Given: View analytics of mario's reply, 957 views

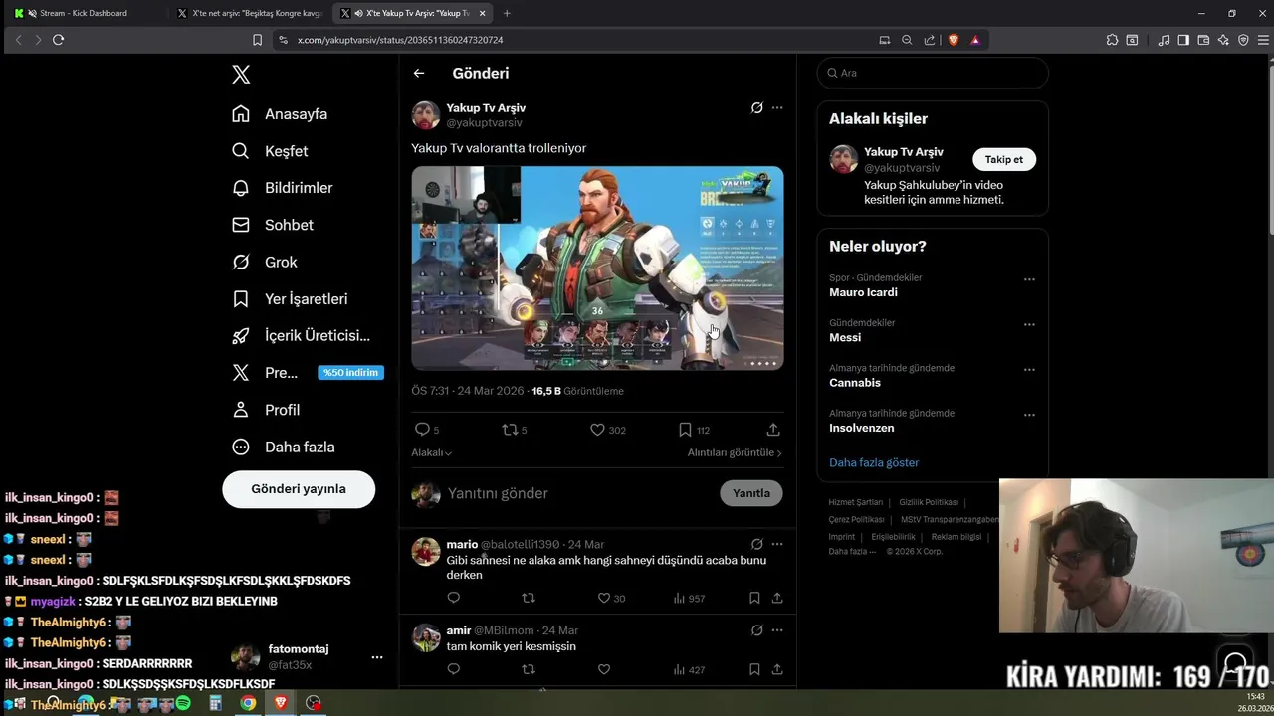Looking at the screenshot, I should tap(689, 598).
